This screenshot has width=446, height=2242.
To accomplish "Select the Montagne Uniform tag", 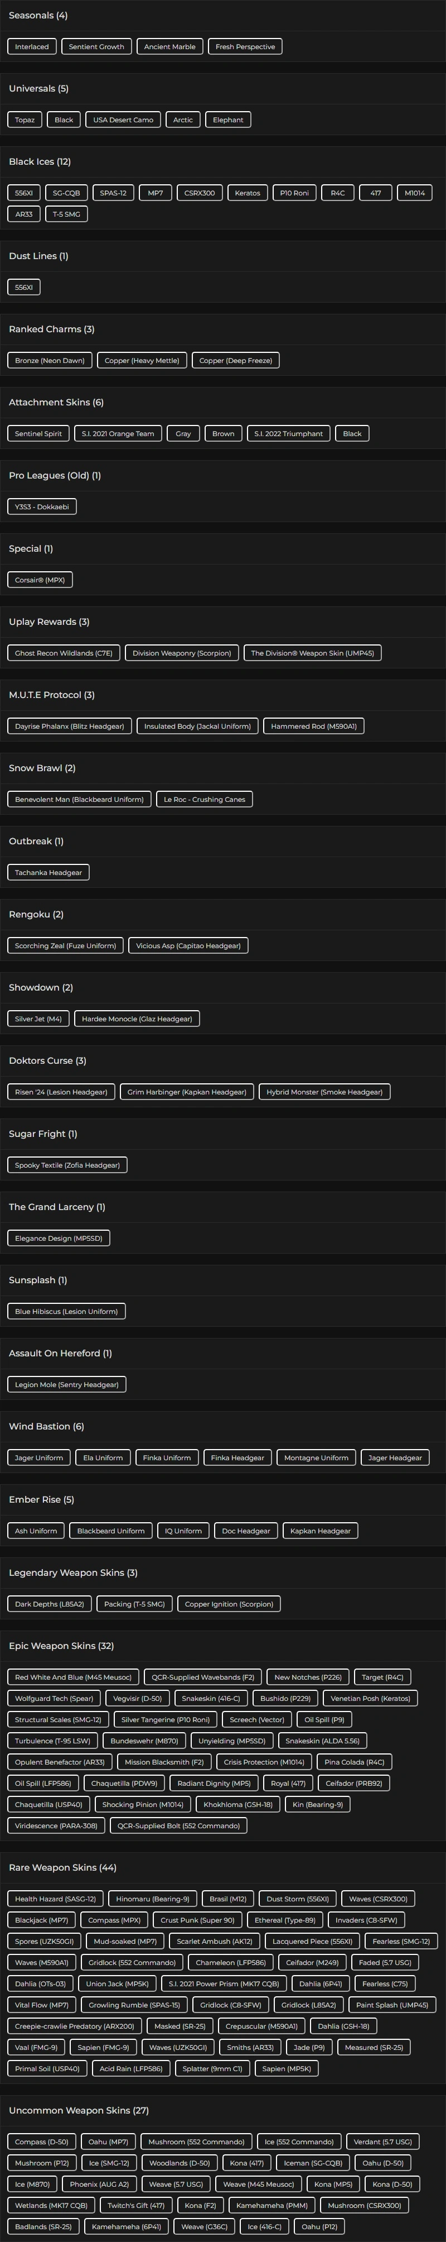I will click(x=317, y=1457).
